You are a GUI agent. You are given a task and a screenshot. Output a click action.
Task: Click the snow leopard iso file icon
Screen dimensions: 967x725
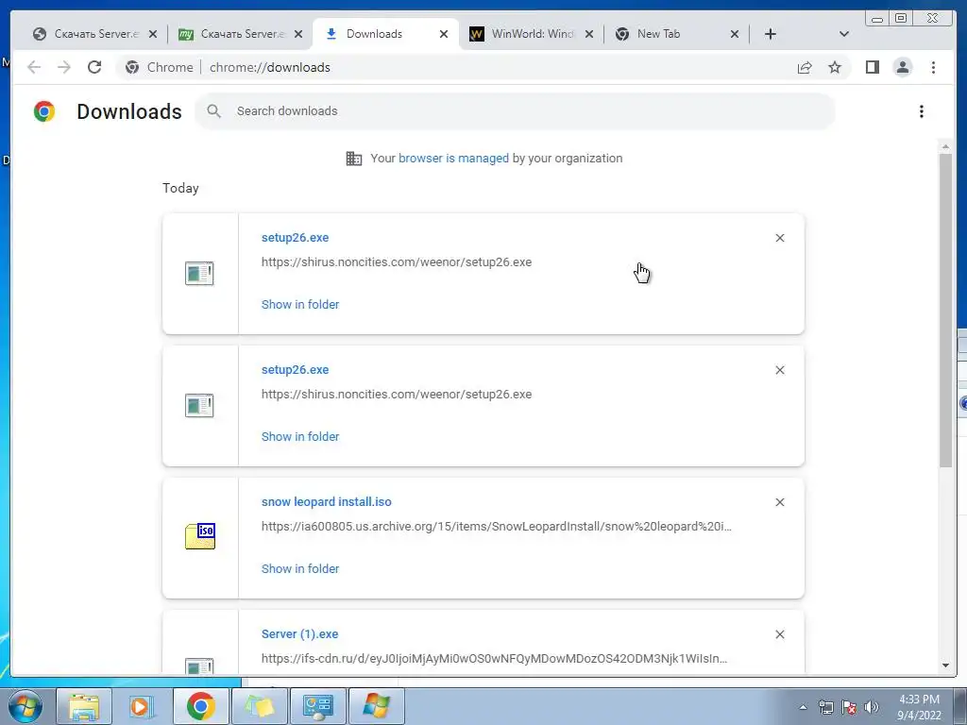pos(200,536)
